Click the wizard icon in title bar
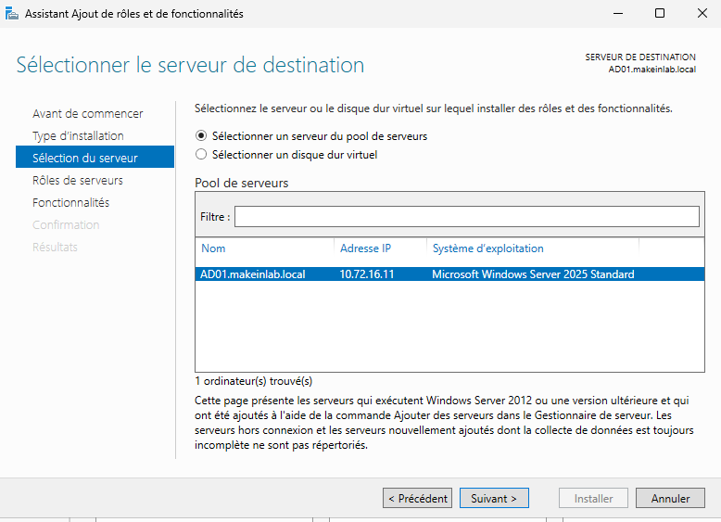This screenshot has height=522, width=721. tap(12, 13)
